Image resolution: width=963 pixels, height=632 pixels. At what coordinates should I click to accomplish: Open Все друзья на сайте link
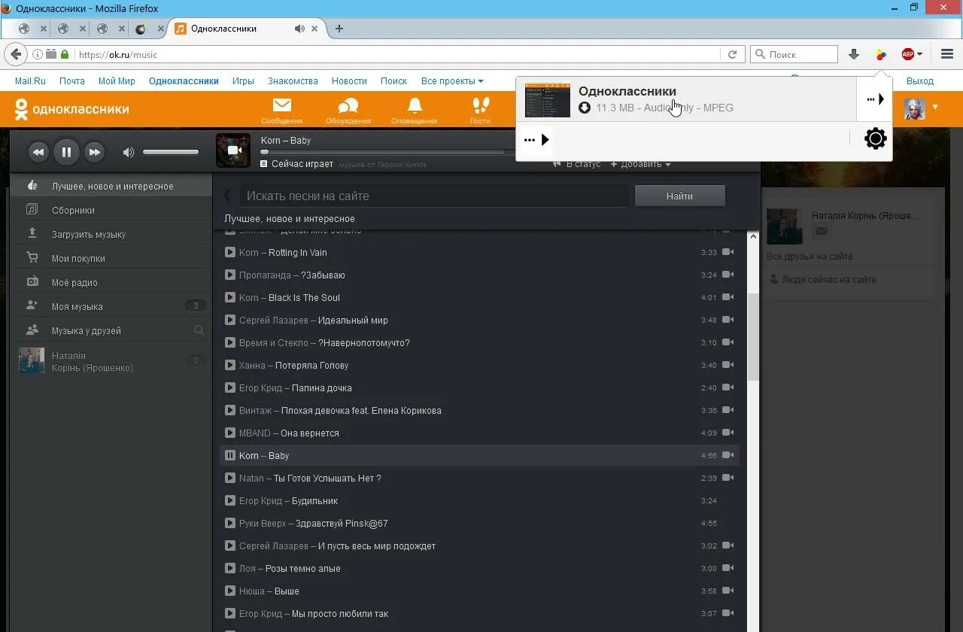pos(810,257)
